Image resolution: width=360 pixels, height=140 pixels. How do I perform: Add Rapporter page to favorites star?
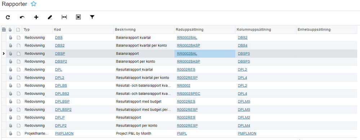tap(34, 4)
